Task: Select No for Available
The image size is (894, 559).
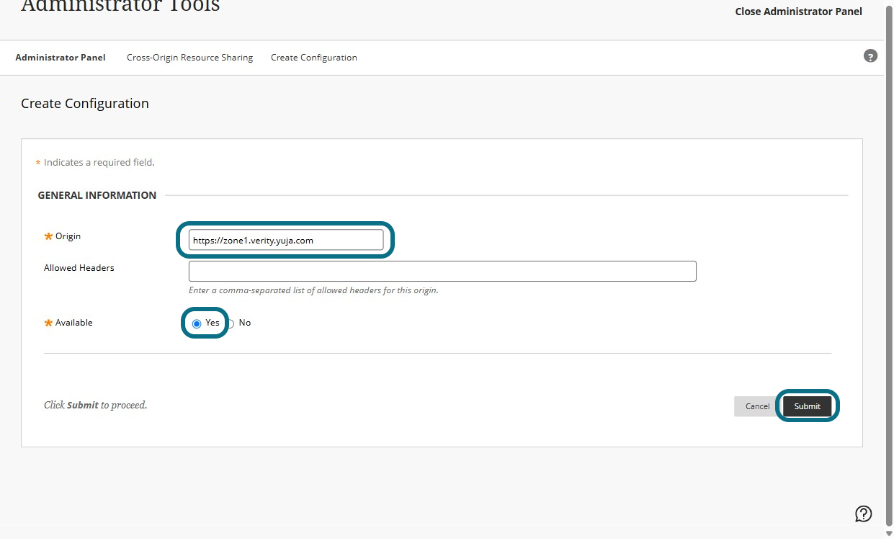Action: pyautogui.click(x=231, y=323)
